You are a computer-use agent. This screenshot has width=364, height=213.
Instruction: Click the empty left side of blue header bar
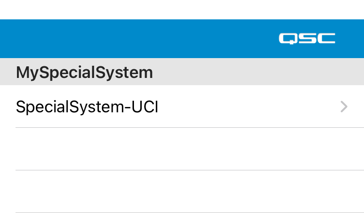[x=73, y=39]
